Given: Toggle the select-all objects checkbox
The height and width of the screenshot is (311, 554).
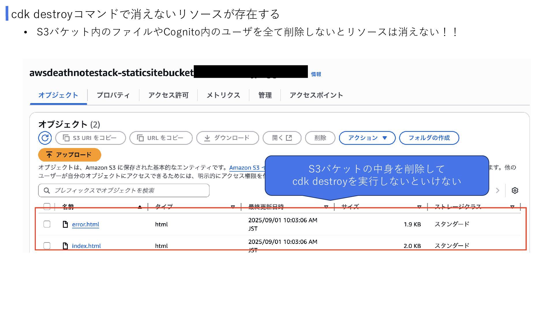Looking at the screenshot, I should 47,206.
